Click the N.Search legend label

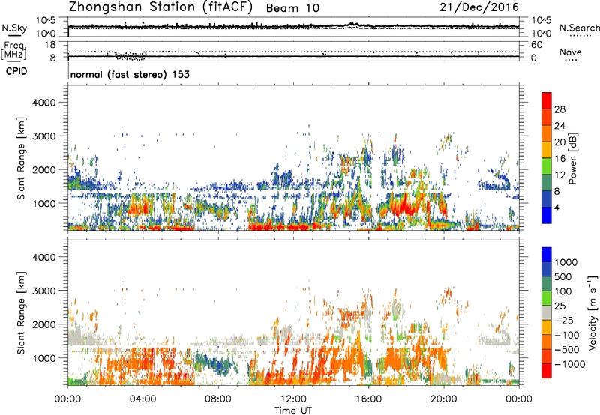click(x=579, y=28)
